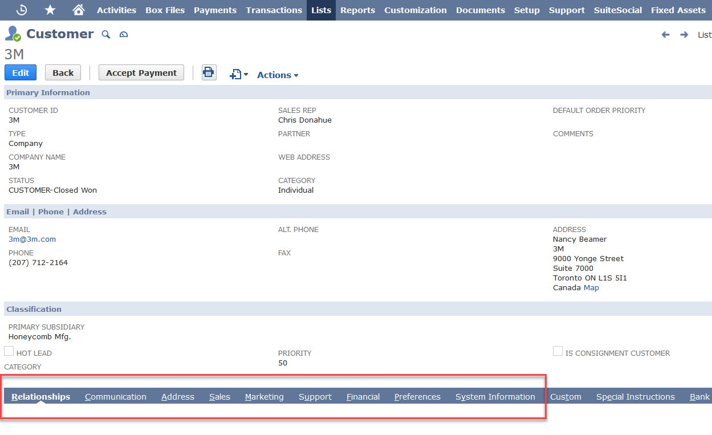This screenshot has height=435, width=712.
Task: Open the Map link in address
Action: pos(591,288)
